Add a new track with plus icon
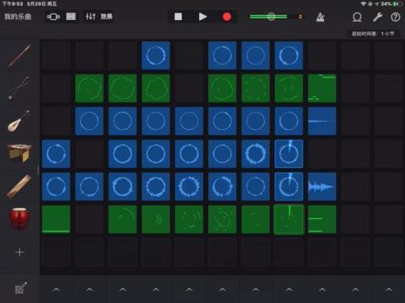The width and height of the screenshot is (405, 303). pos(19,252)
